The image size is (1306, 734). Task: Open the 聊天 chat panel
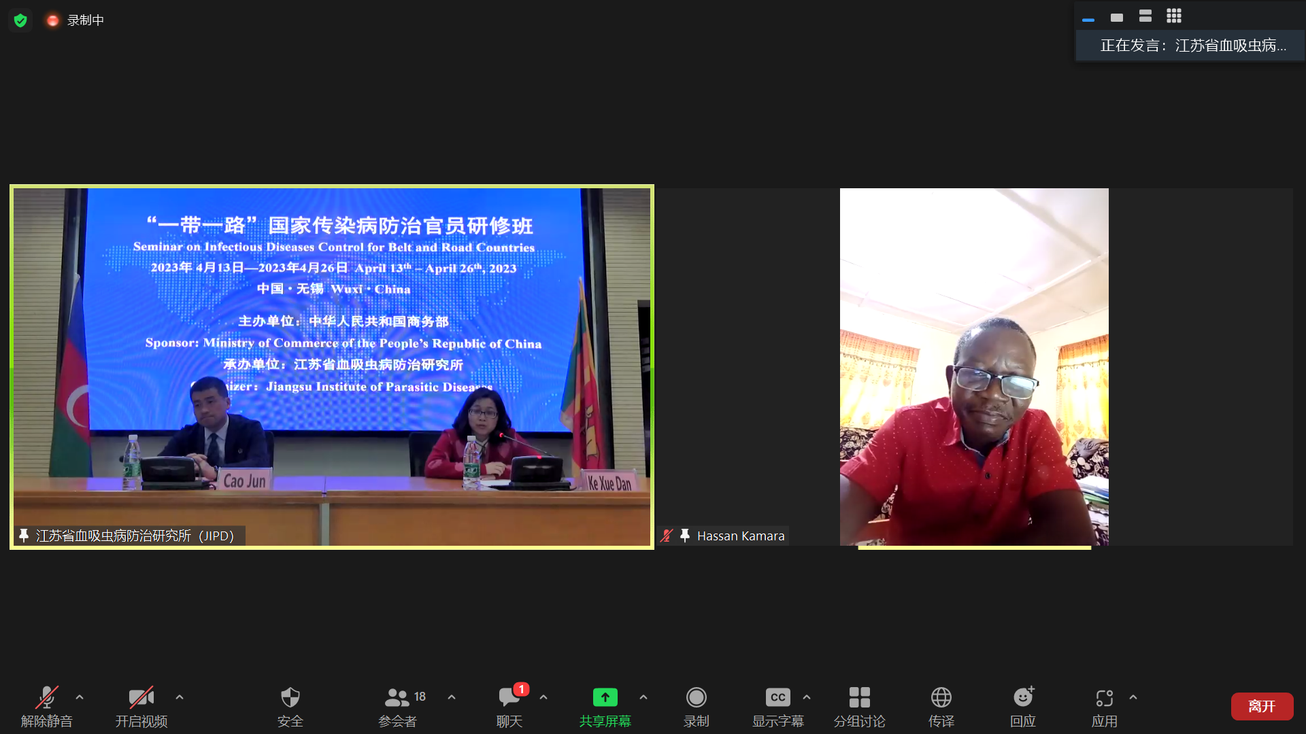pos(509,707)
